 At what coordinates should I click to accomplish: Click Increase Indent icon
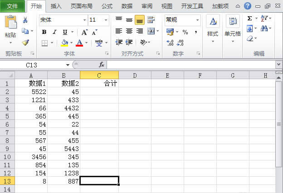[x=129, y=42]
